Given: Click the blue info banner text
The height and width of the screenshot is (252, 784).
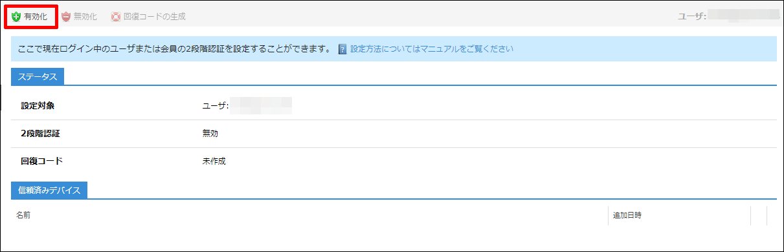Looking at the screenshot, I should (x=175, y=48).
